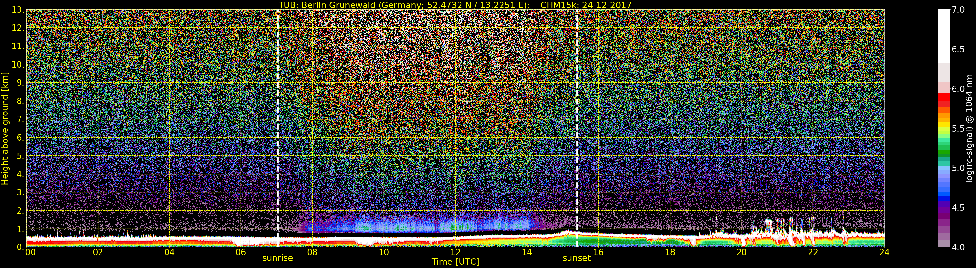976x268 pixels.
Task: Pick the bright blue band in the colorbar
Action: point(943,198)
